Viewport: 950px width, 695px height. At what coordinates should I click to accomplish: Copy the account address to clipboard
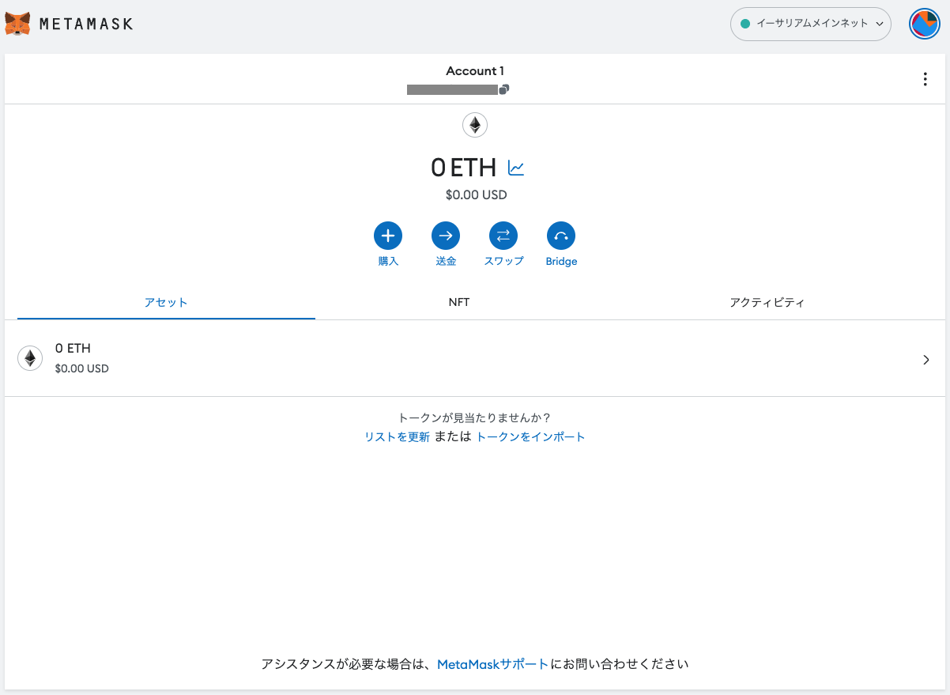(503, 89)
